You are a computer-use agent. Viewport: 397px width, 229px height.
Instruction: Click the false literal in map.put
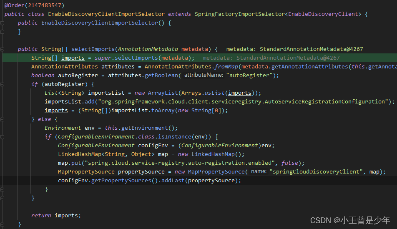(x=289, y=163)
